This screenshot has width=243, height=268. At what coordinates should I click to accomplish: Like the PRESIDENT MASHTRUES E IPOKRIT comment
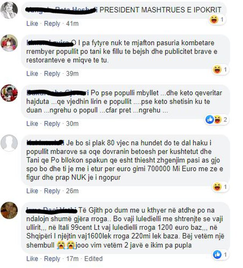click(x=32, y=24)
